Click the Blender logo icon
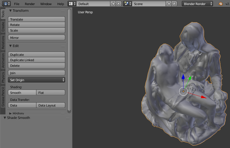 click(220, 4)
